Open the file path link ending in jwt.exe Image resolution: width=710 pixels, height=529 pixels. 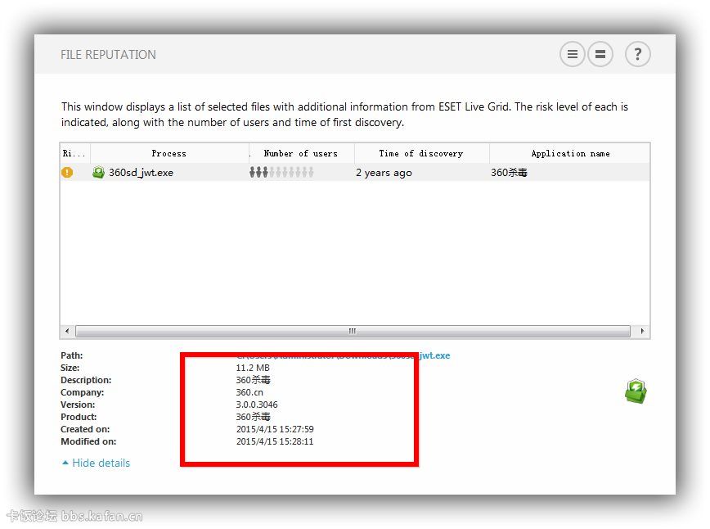pos(344,355)
